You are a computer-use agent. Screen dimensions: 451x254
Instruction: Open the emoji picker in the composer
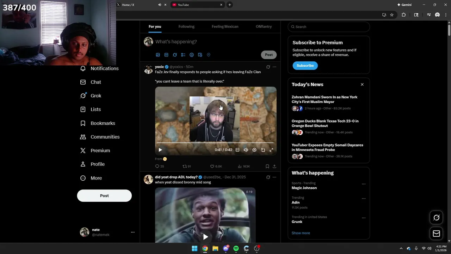pyautogui.click(x=192, y=55)
